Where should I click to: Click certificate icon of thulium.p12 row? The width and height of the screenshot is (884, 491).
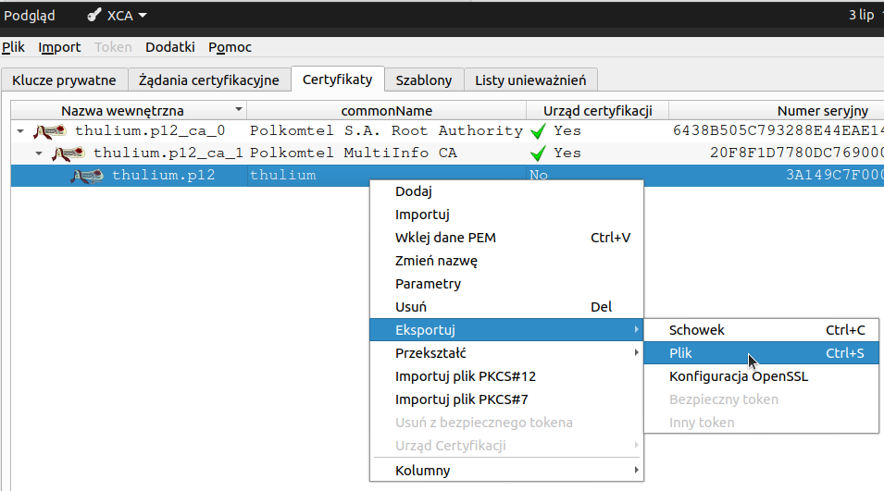pyautogui.click(x=87, y=176)
